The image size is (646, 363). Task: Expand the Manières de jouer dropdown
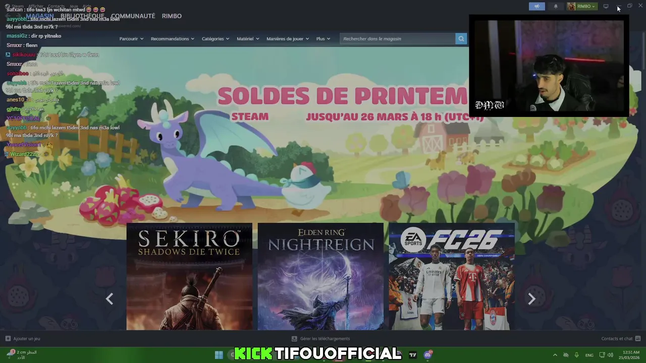[x=288, y=39]
